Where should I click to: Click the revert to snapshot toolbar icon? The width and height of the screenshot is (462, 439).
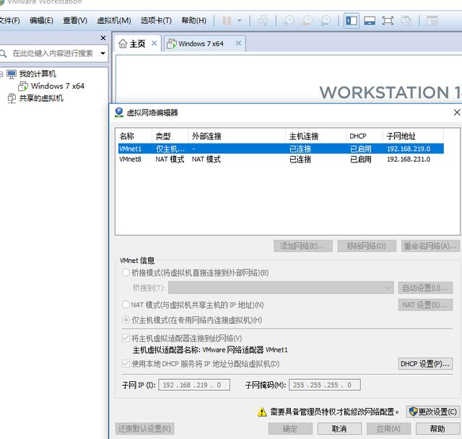click(x=308, y=21)
